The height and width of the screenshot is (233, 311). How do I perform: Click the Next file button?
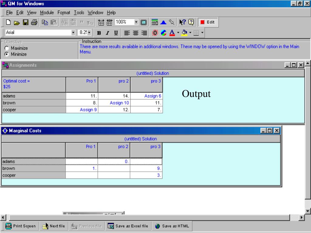(53, 226)
